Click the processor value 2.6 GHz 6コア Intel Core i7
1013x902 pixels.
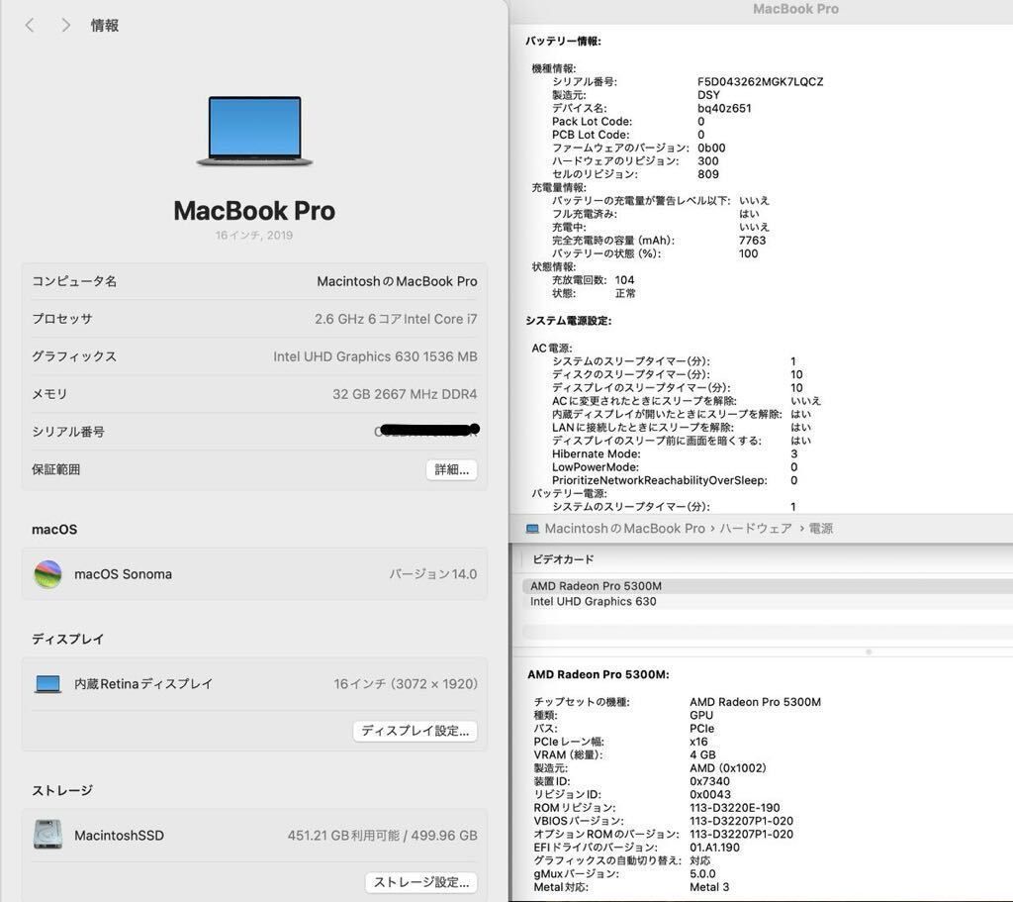pos(396,319)
